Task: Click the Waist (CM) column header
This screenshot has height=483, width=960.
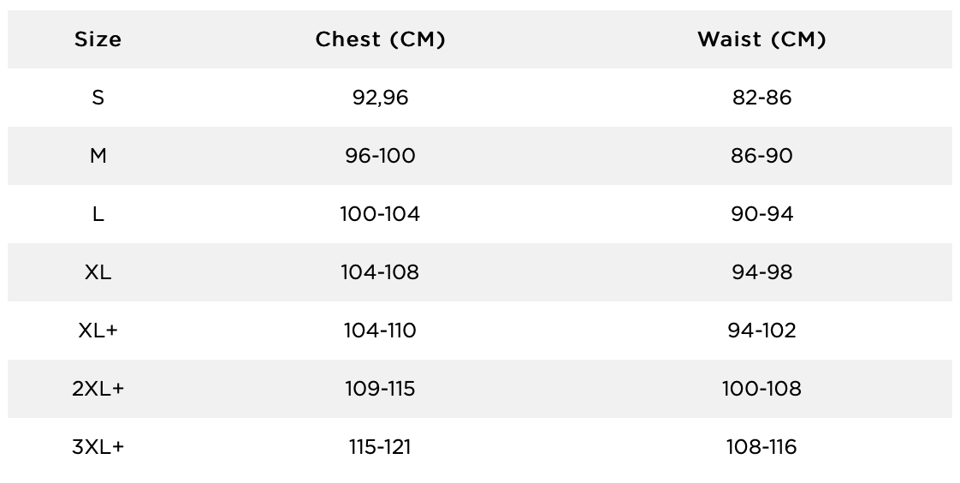Action: (761, 39)
